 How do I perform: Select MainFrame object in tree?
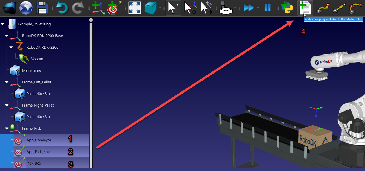31,70
